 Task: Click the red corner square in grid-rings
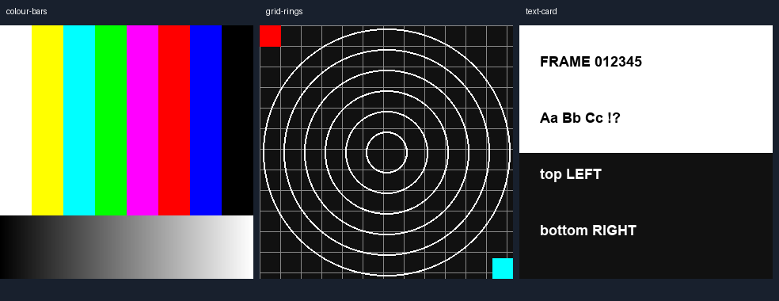[270, 36]
